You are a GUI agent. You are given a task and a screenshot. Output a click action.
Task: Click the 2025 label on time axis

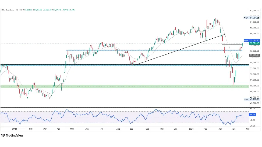(x=15, y=129)
